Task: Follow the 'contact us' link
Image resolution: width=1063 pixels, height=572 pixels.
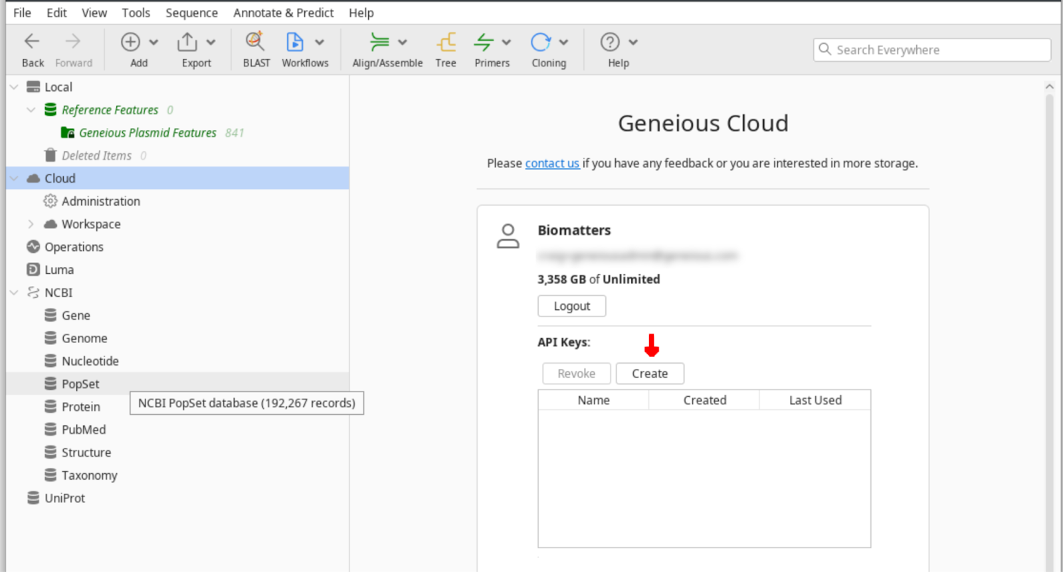Action: tap(552, 163)
